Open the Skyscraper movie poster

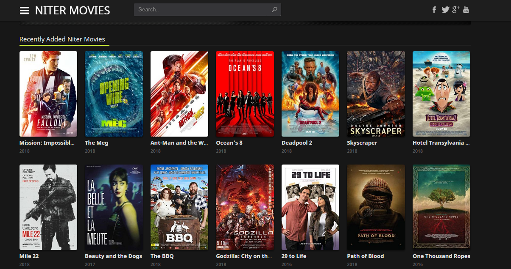coord(376,94)
